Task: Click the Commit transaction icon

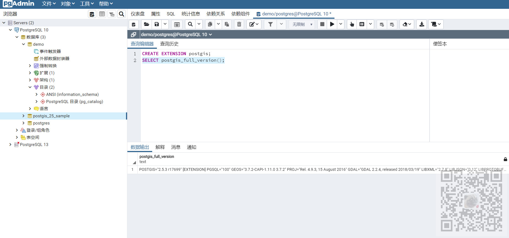Action: (382, 24)
